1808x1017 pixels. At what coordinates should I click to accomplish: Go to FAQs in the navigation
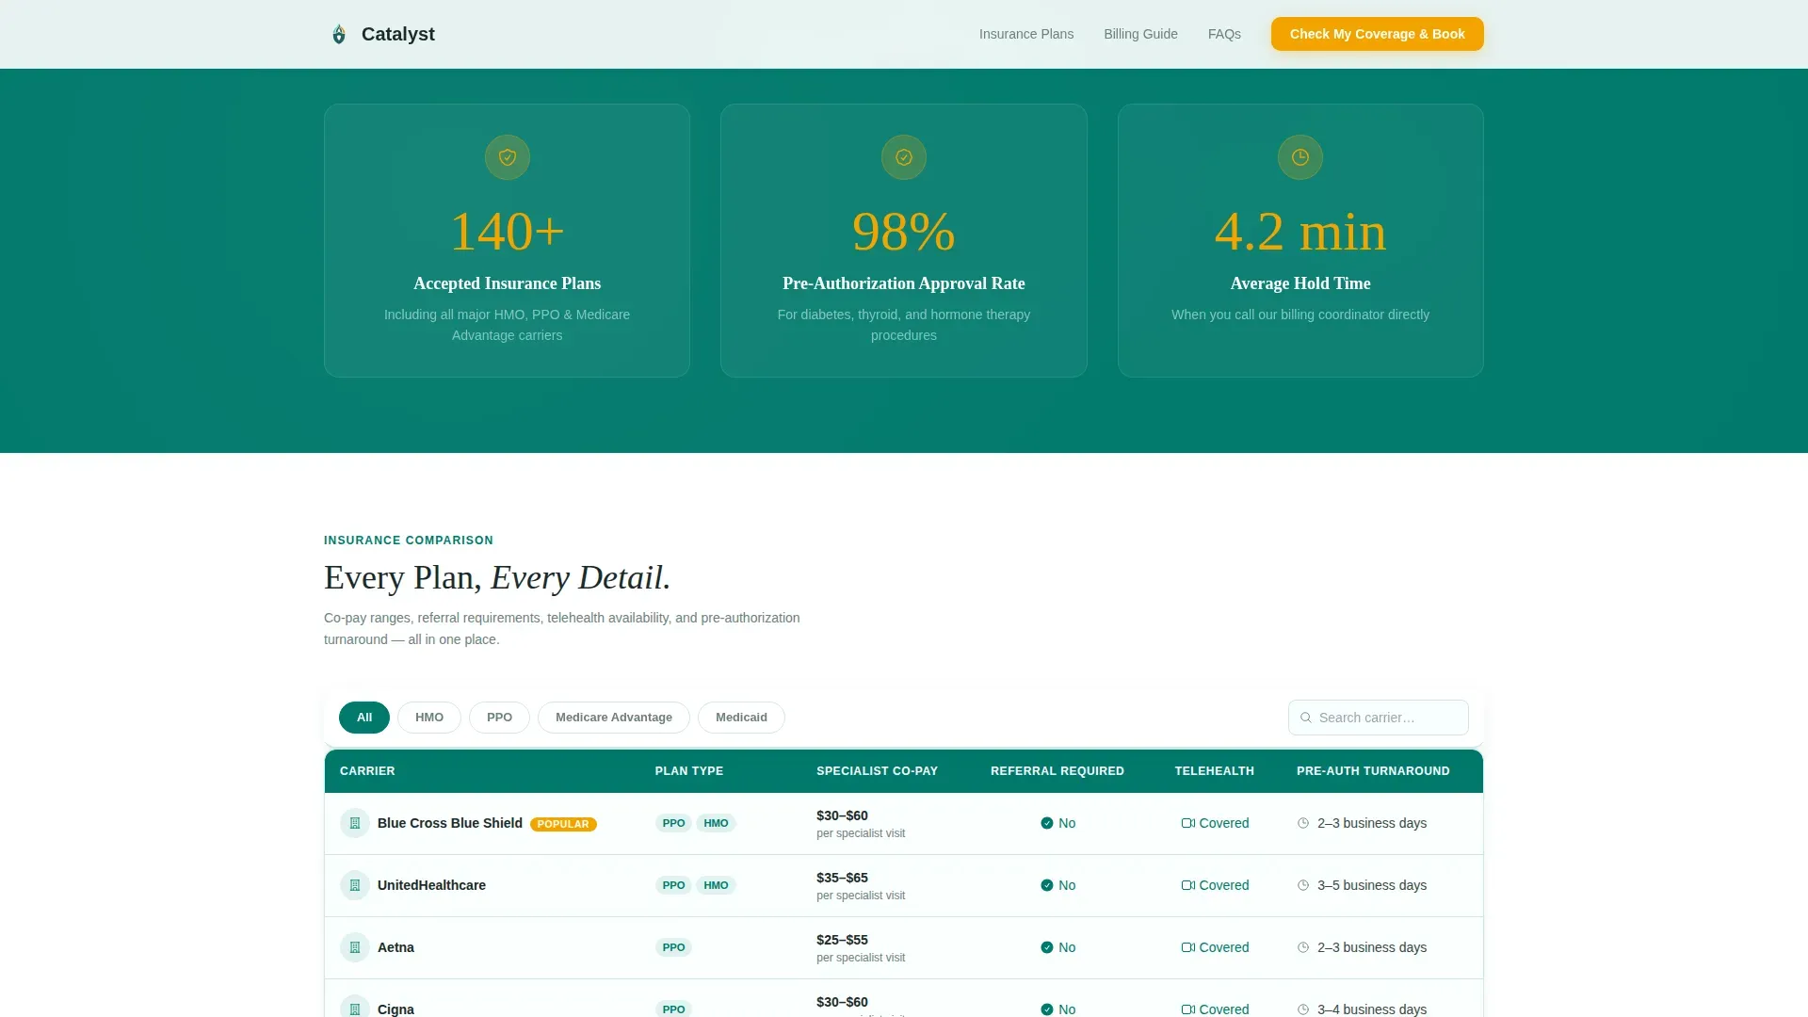[1224, 34]
